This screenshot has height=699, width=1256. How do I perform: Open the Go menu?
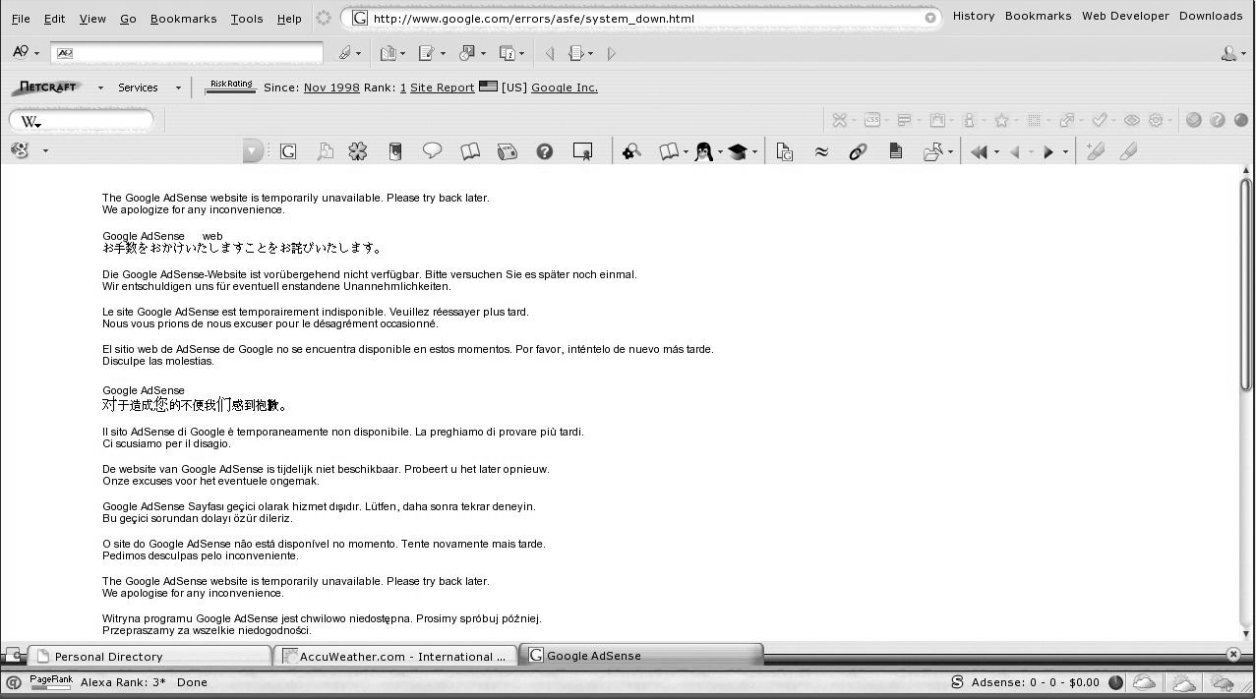coord(128,19)
